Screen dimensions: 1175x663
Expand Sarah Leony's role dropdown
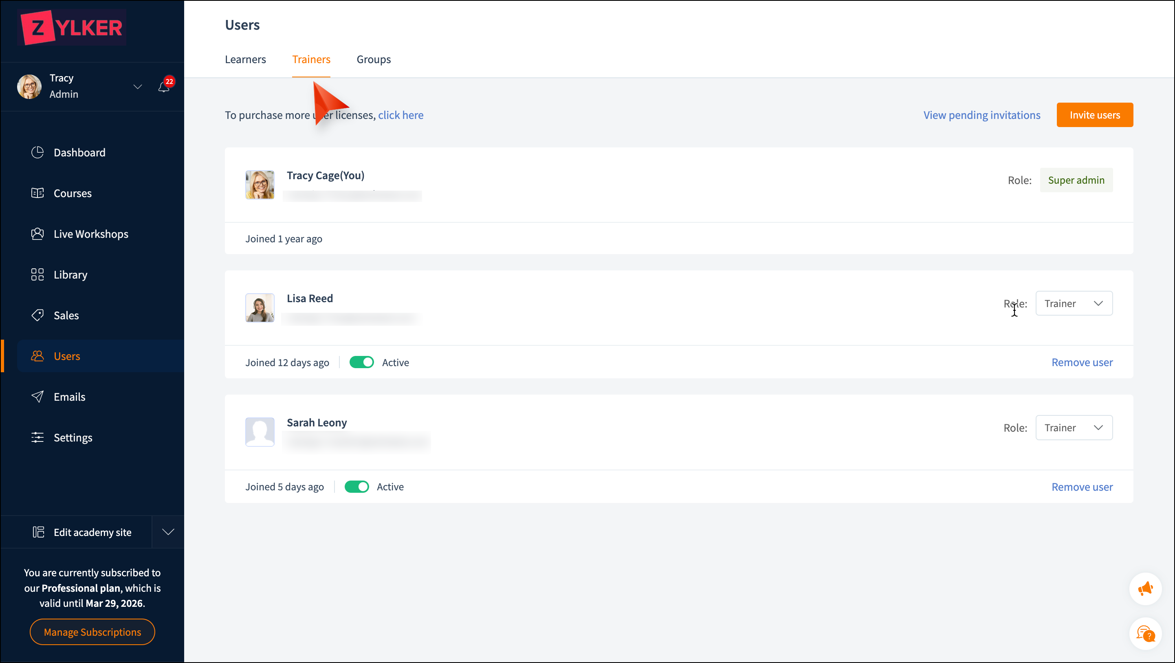tap(1074, 428)
